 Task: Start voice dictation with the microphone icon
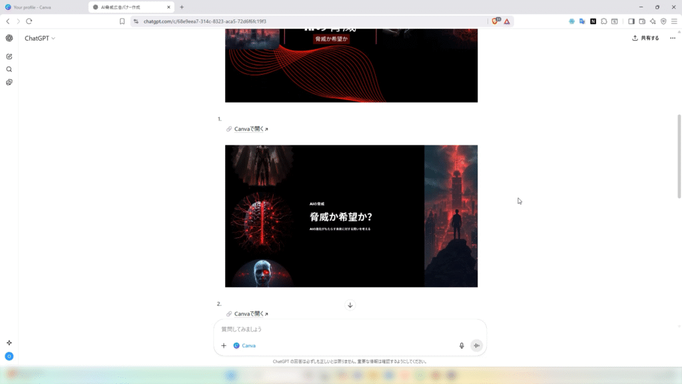click(462, 345)
